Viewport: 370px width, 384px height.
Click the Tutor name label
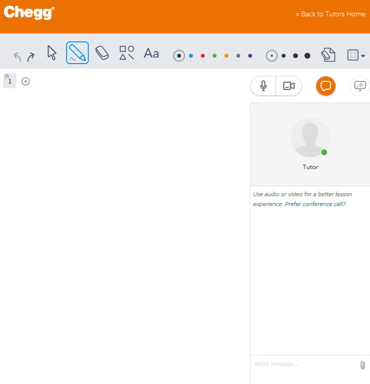(310, 167)
